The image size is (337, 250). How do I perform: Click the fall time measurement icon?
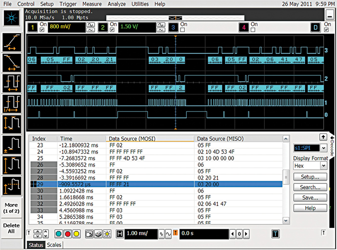coord(12,62)
